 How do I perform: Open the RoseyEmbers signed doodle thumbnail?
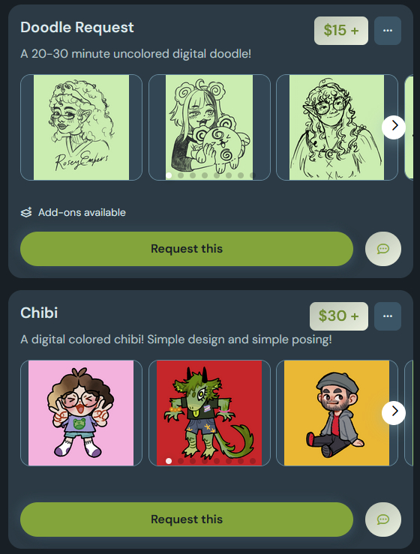[x=81, y=127]
